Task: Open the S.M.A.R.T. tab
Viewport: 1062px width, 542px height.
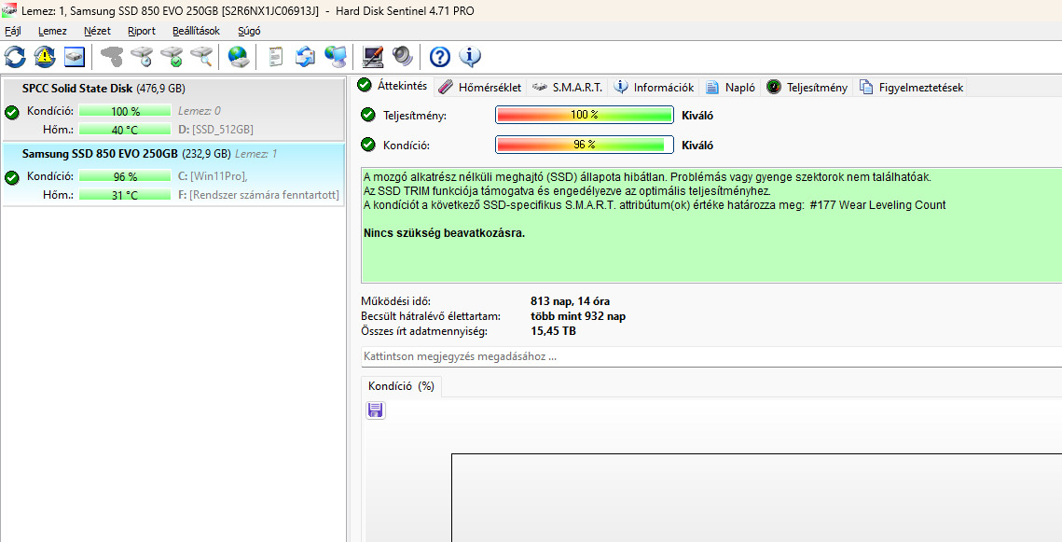Action: (x=568, y=88)
